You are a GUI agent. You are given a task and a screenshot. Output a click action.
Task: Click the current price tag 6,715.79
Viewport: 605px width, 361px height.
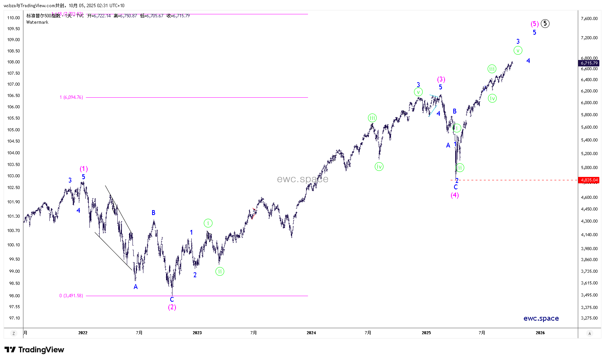589,63
